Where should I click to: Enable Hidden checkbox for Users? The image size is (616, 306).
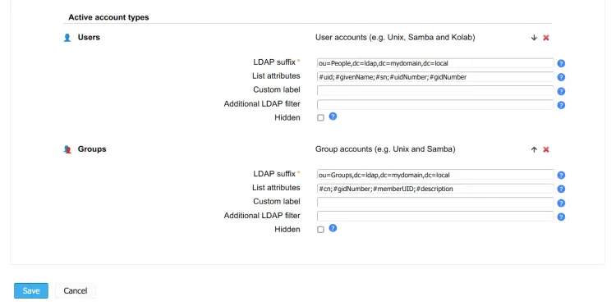(x=320, y=117)
